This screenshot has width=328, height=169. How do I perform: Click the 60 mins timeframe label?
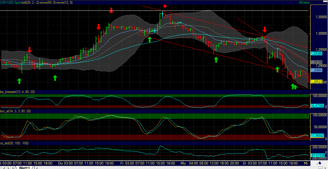click(304, 2)
